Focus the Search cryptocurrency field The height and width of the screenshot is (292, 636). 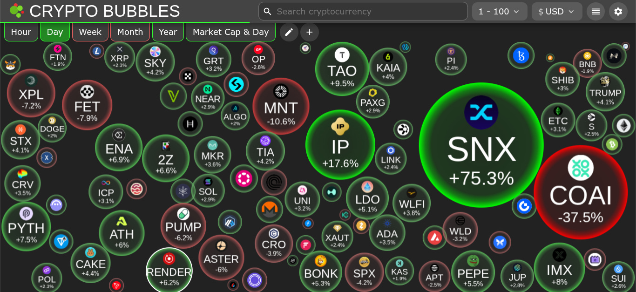pyautogui.click(x=363, y=11)
